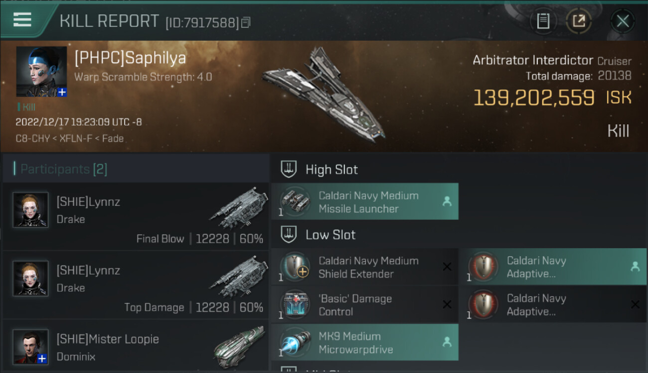Share kill report via export icon
Screen dimensions: 648x373
[x=579, y=21]
